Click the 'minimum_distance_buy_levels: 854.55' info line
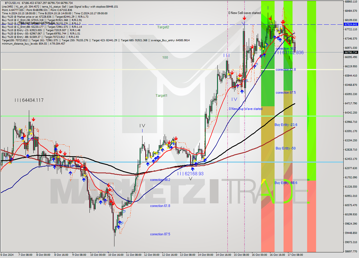The height and width of the screenshot is (258, 359). pos(33,44)
